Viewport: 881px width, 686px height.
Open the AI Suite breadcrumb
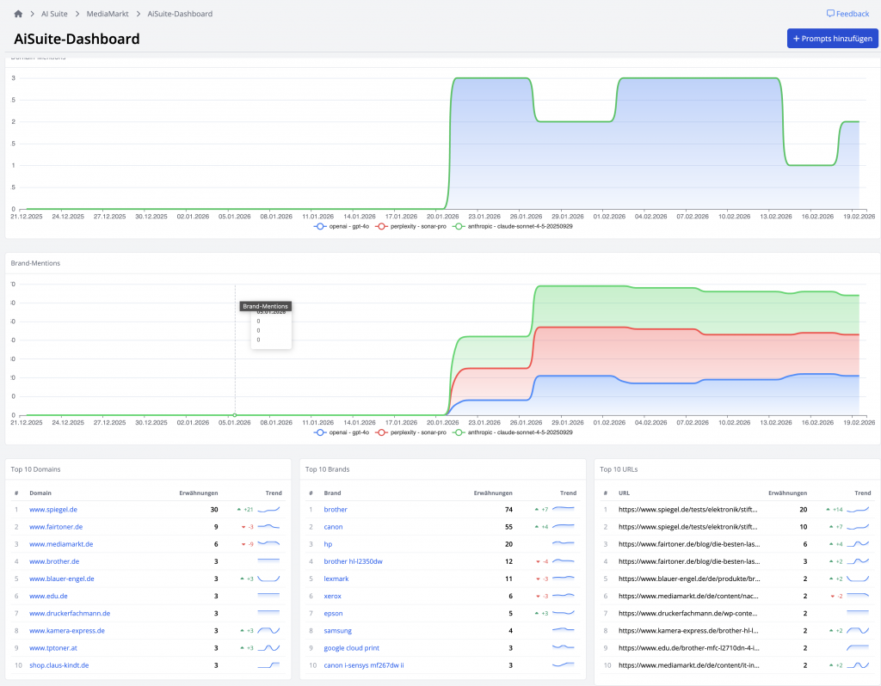coord(53,14)
